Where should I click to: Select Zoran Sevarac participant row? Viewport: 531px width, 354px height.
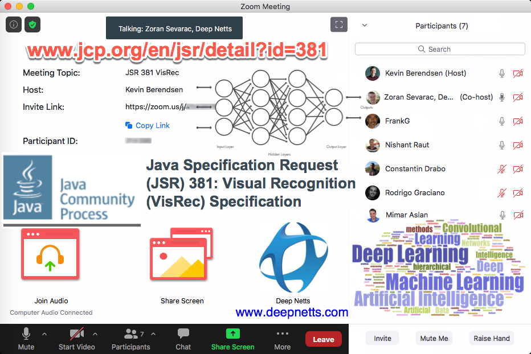coord(440,97)
